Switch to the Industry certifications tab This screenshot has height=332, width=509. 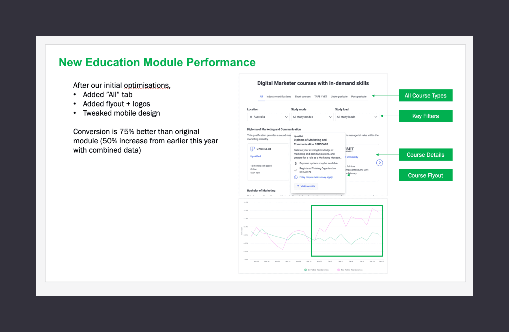point(279,97)
